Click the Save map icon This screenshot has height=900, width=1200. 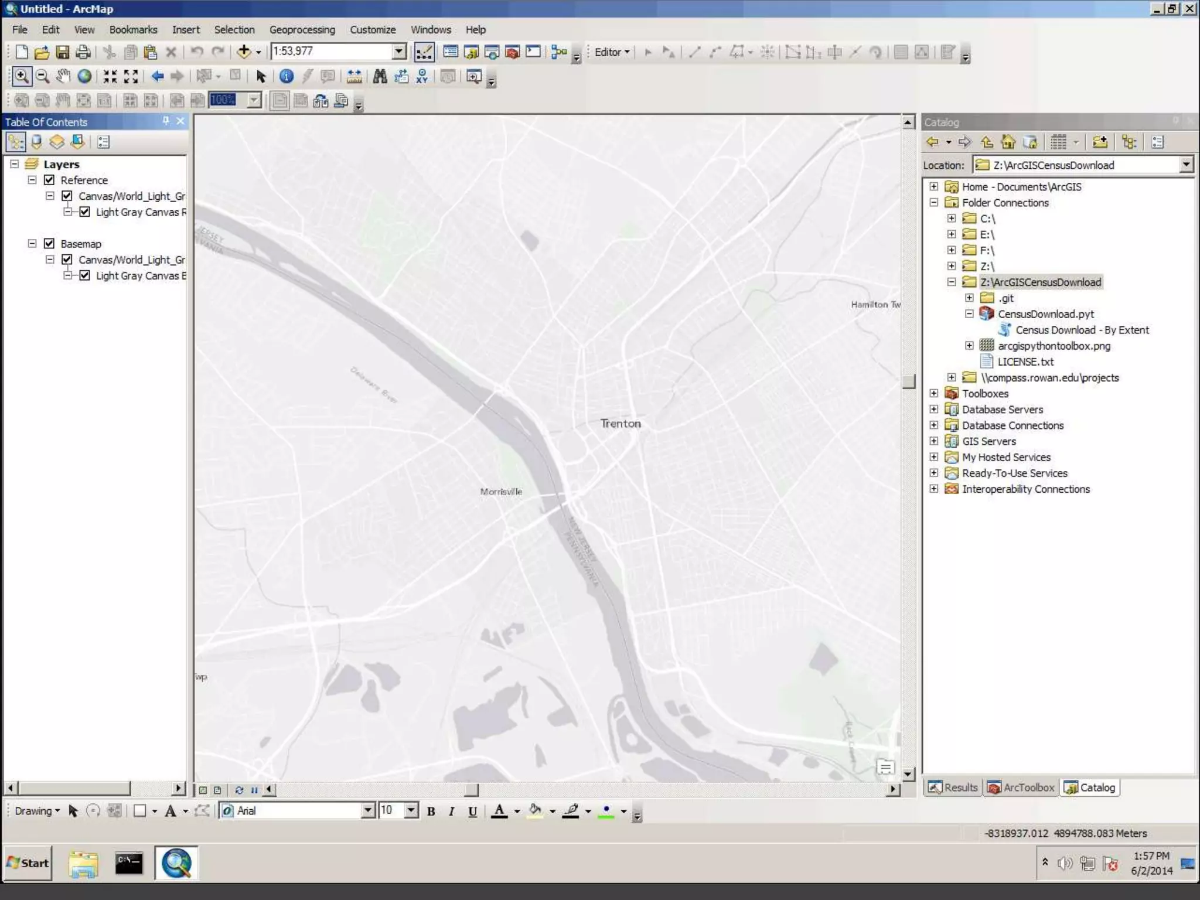(62, 52)
